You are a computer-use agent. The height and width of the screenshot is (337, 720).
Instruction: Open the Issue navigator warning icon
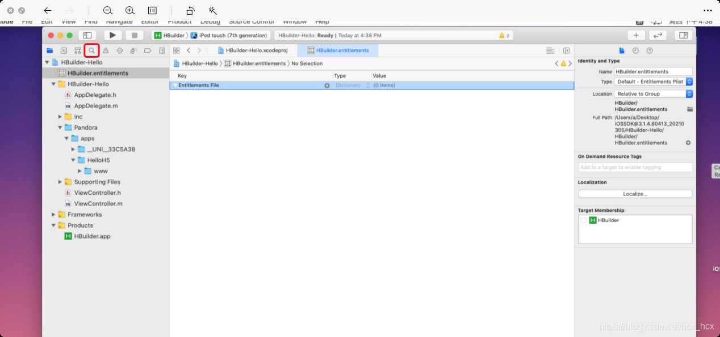coord(106,50)
